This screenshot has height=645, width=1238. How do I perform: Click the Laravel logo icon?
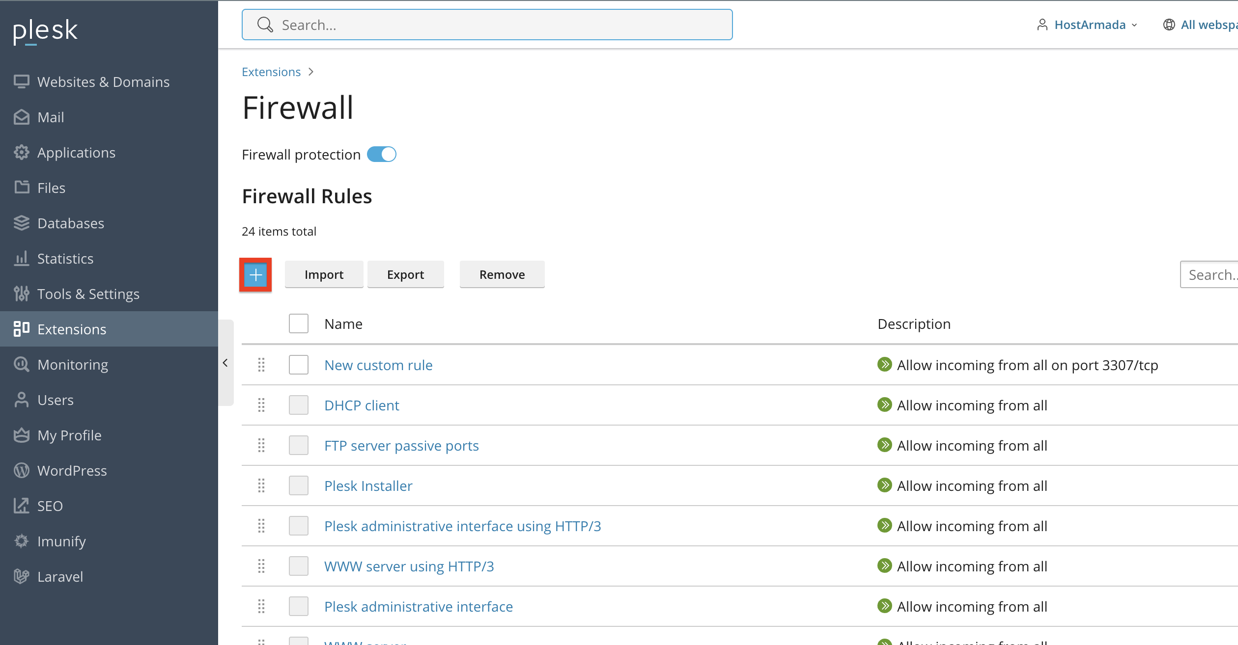pyautogui.click(x=21, y=576)
